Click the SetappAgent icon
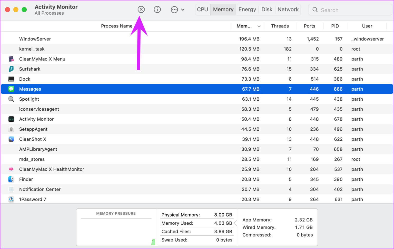 tap(11, 129)
